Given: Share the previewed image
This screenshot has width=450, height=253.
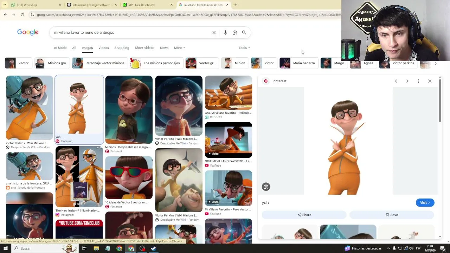Looking at the screenshot, I should pos(304,215).
